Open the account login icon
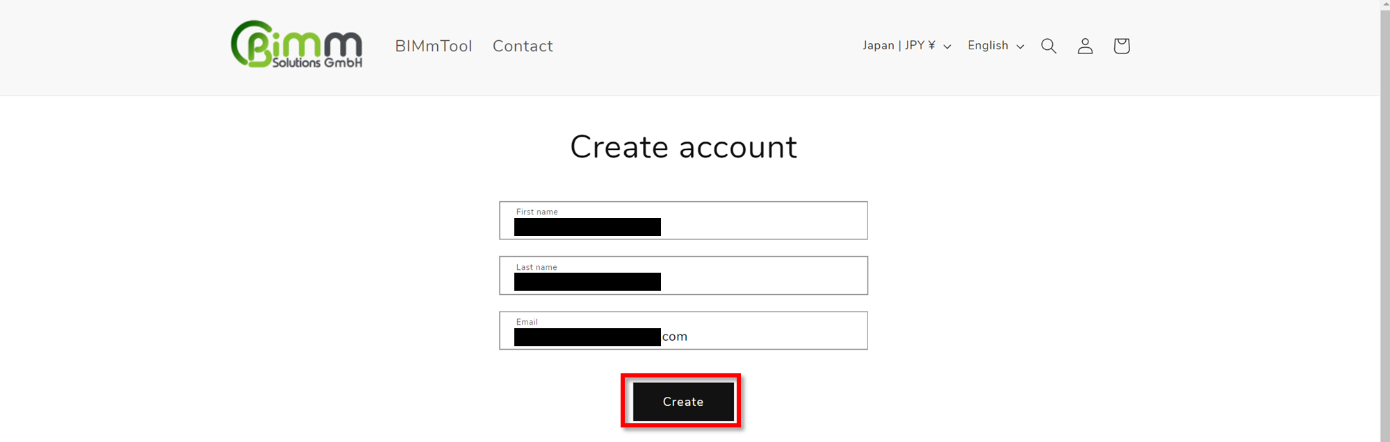 tap(1085, 46)
